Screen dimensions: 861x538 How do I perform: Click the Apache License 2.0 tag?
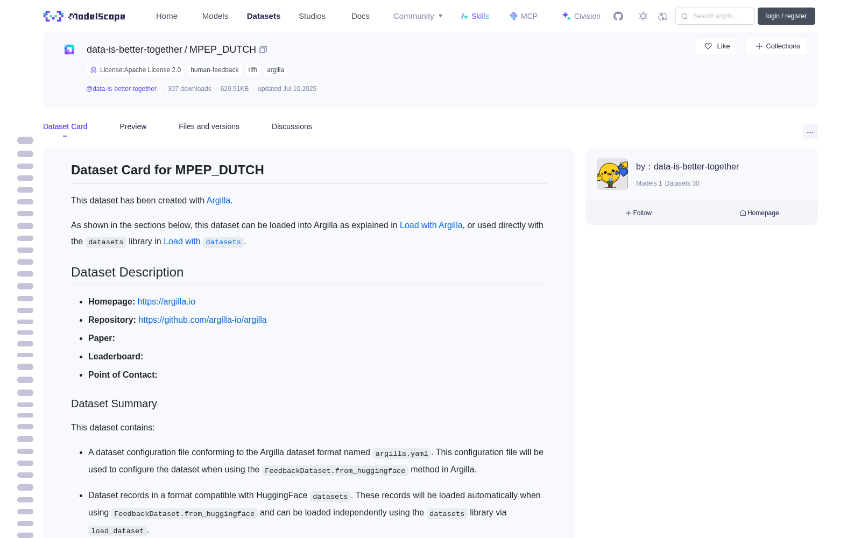pyautogui.click(x=135, y=70)
